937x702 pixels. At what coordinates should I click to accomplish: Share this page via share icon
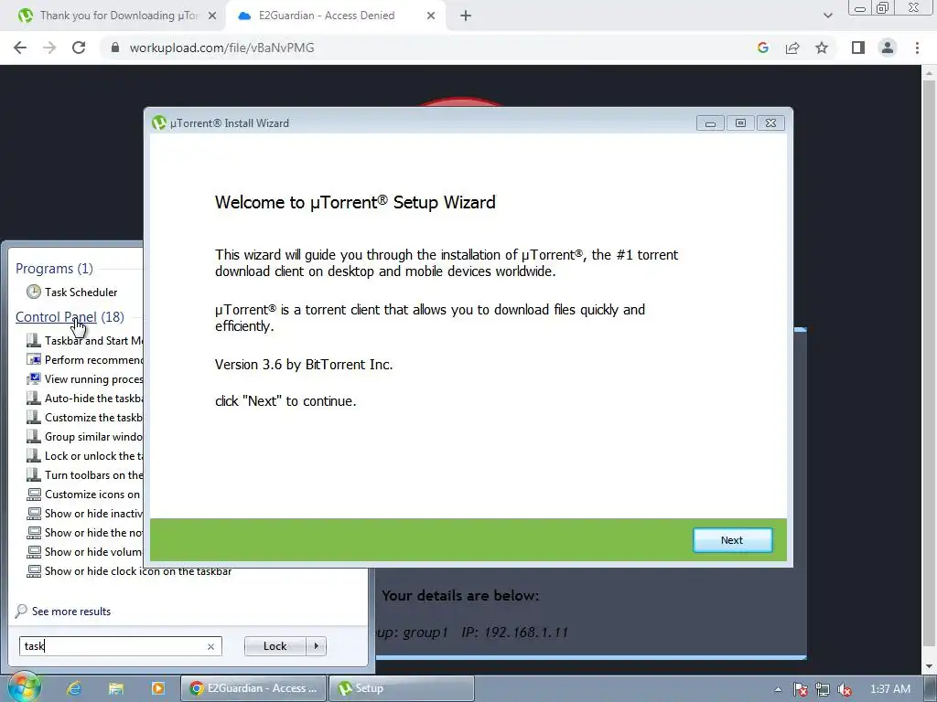(x=792, y=48)
